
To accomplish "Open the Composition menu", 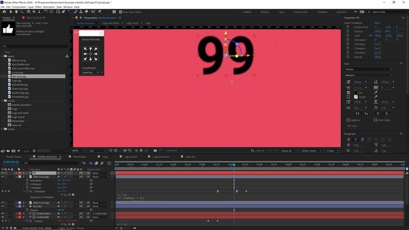I will [x=19, y=7].
